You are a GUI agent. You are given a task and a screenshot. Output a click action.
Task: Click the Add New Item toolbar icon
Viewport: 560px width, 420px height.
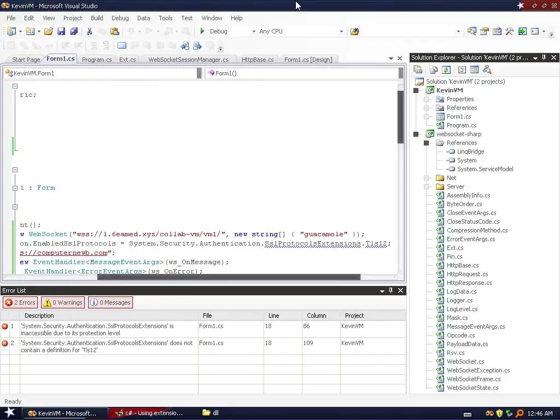[30, 31]
